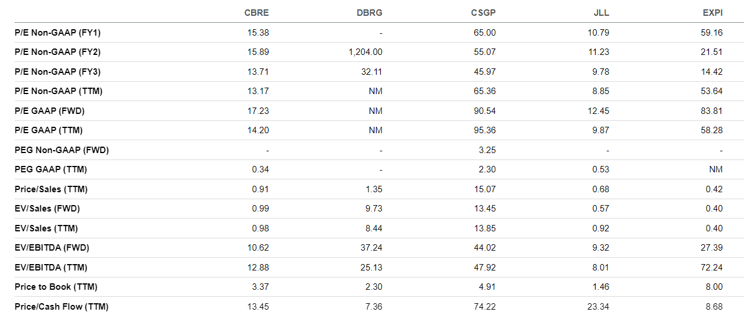
Task: Click the Price/Sales (TTM) row label
Action: point(51,189)
